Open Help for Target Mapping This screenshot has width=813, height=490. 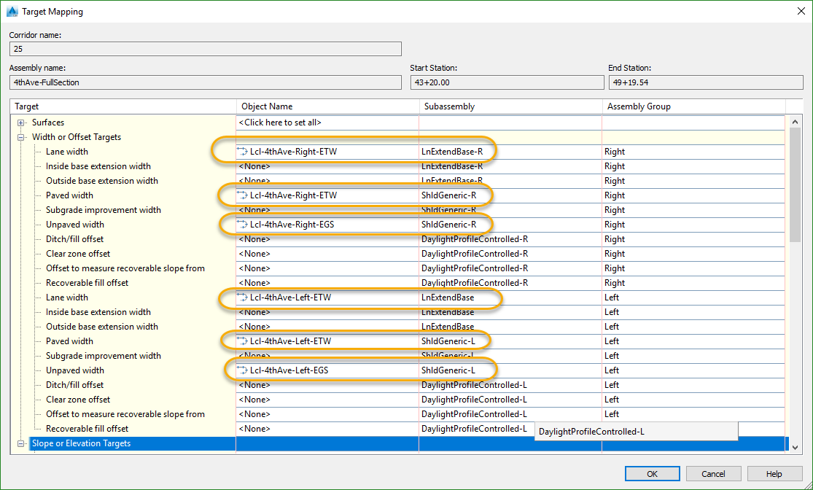pyautogui.click(x=774, y=474)
